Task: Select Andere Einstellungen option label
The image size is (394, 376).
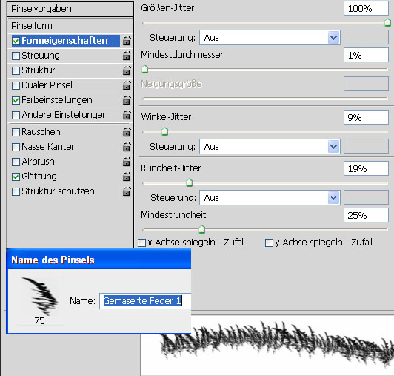Action: (x=64, y=115)
